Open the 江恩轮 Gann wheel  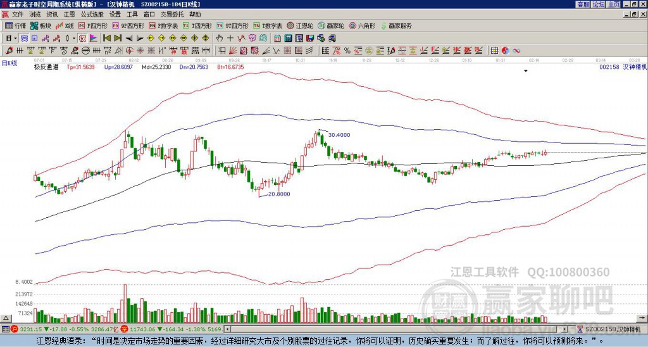point(300,25)
